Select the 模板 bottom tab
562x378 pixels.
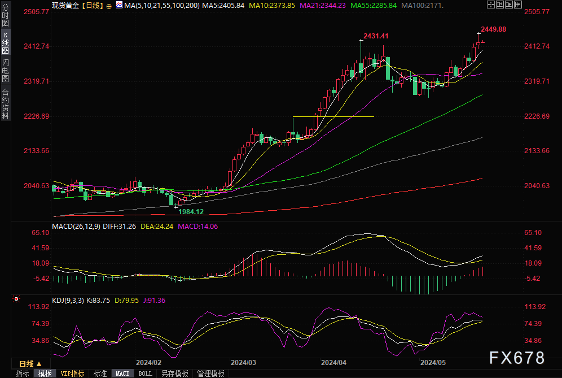pyautogui.click(x=45, y=373)
